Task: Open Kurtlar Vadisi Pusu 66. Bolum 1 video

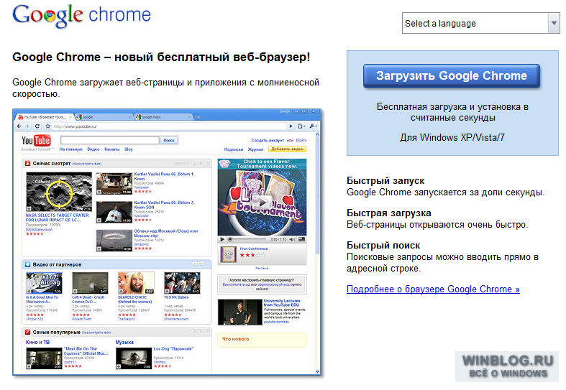Action: pyautogui.click(x=164, y=176)
